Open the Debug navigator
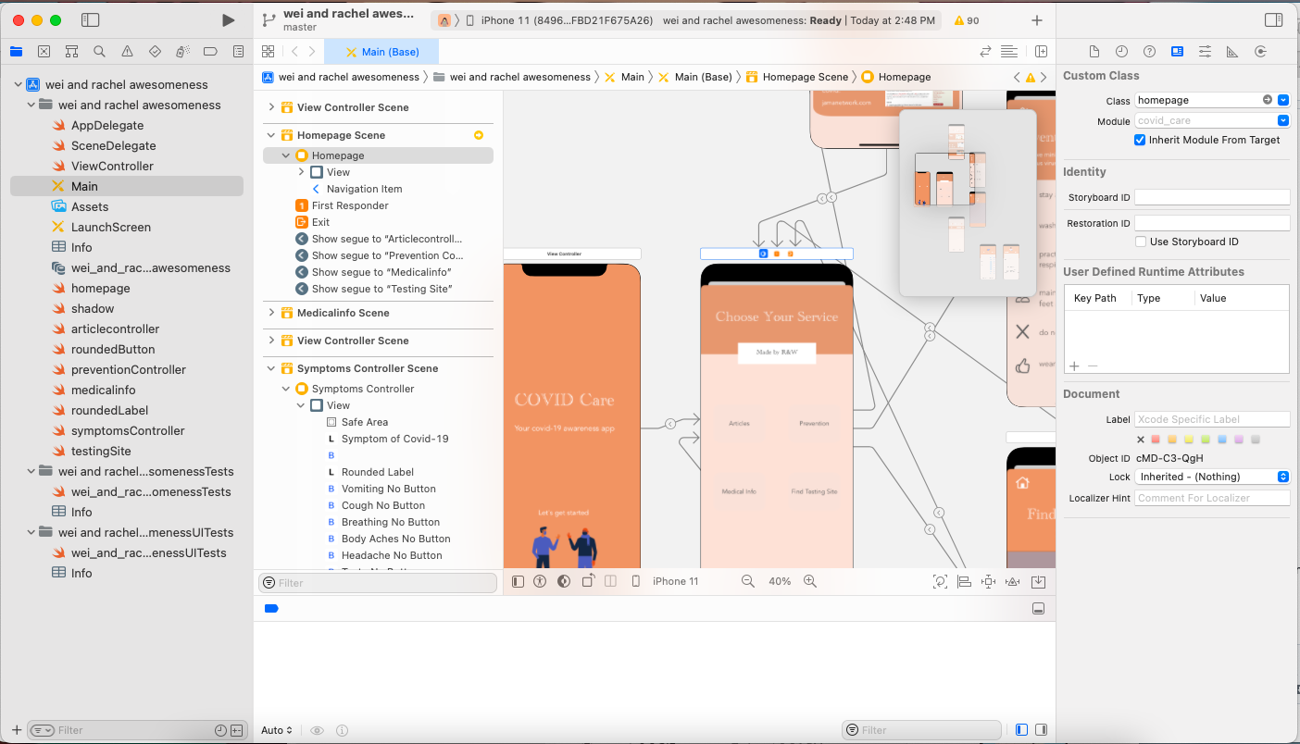This screenshot has width=1300, height=744. (x=183, y=52)
